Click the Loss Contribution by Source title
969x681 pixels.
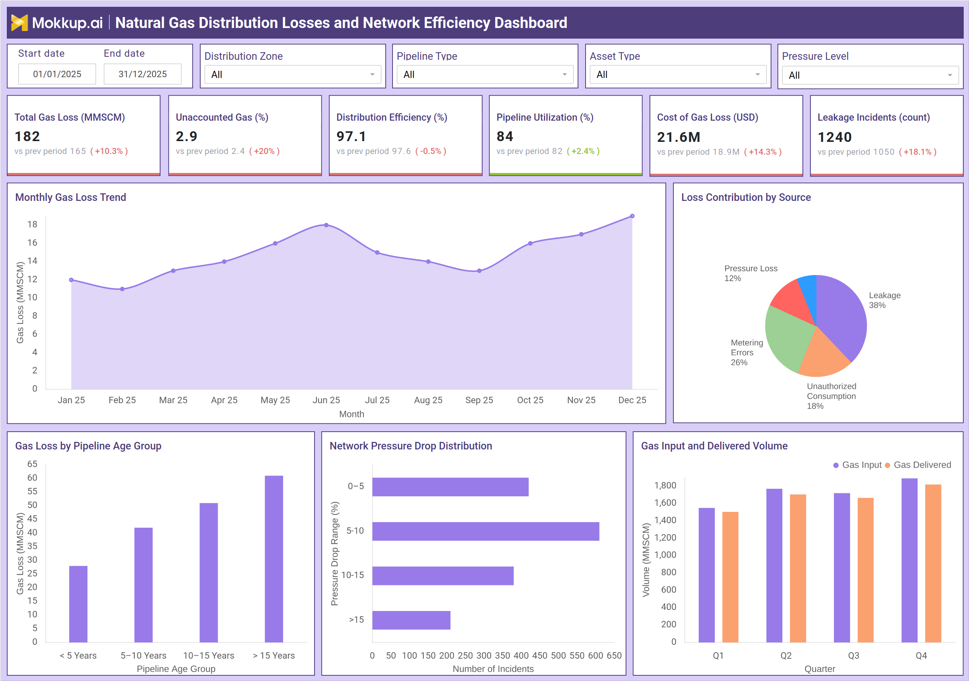pos(746,197)
